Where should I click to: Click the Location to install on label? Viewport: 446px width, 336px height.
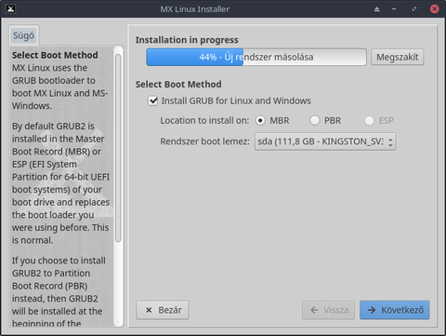click(x=204, y=120)
